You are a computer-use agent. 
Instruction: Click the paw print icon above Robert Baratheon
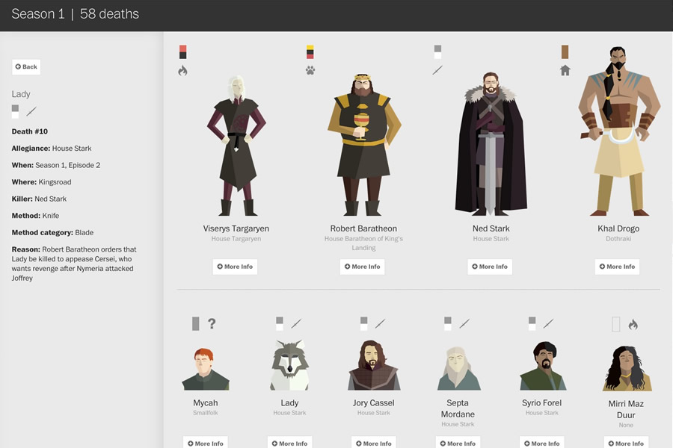click(310, 70)
